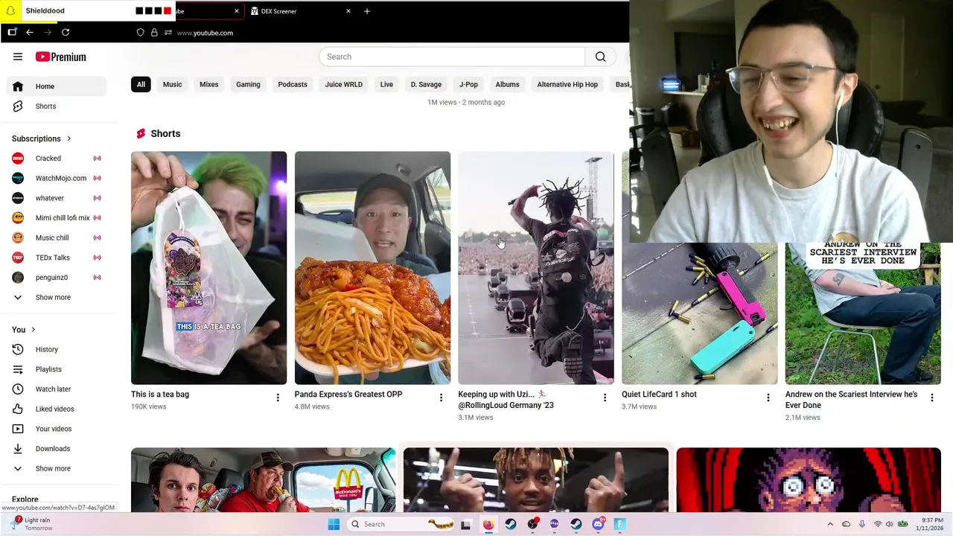This screenshot has height=536, width=953.
Task: Click the microphone tray icon
Action: click(862, 524)
